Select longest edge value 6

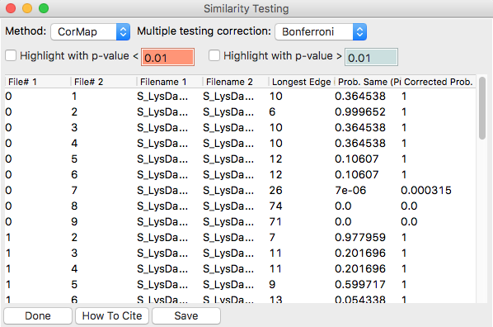point(272,111)
